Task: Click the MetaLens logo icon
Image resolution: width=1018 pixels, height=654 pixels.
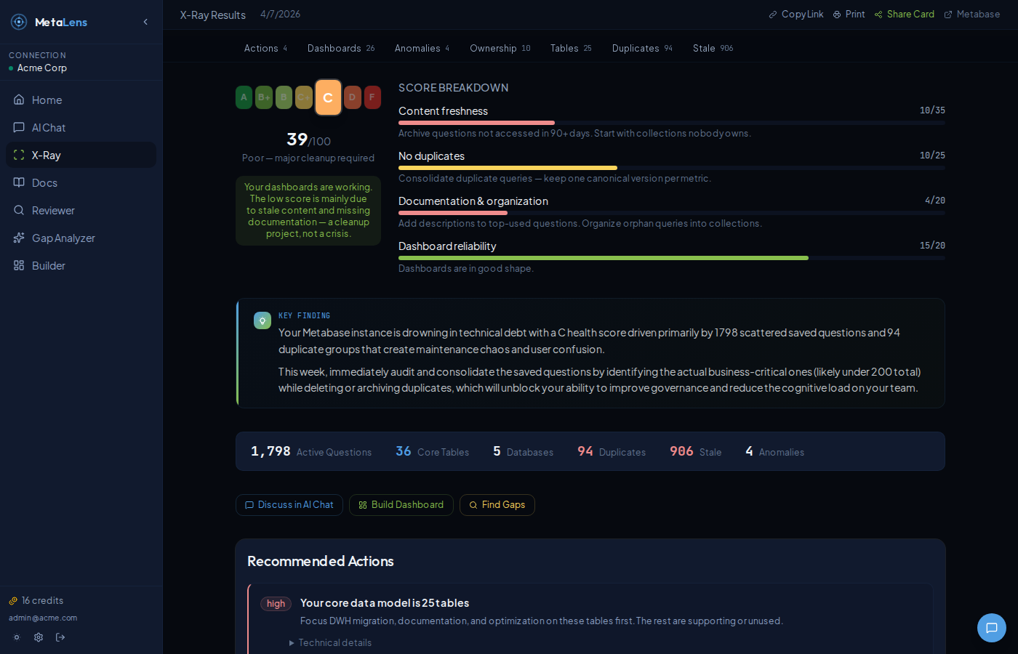Action: 19,22
